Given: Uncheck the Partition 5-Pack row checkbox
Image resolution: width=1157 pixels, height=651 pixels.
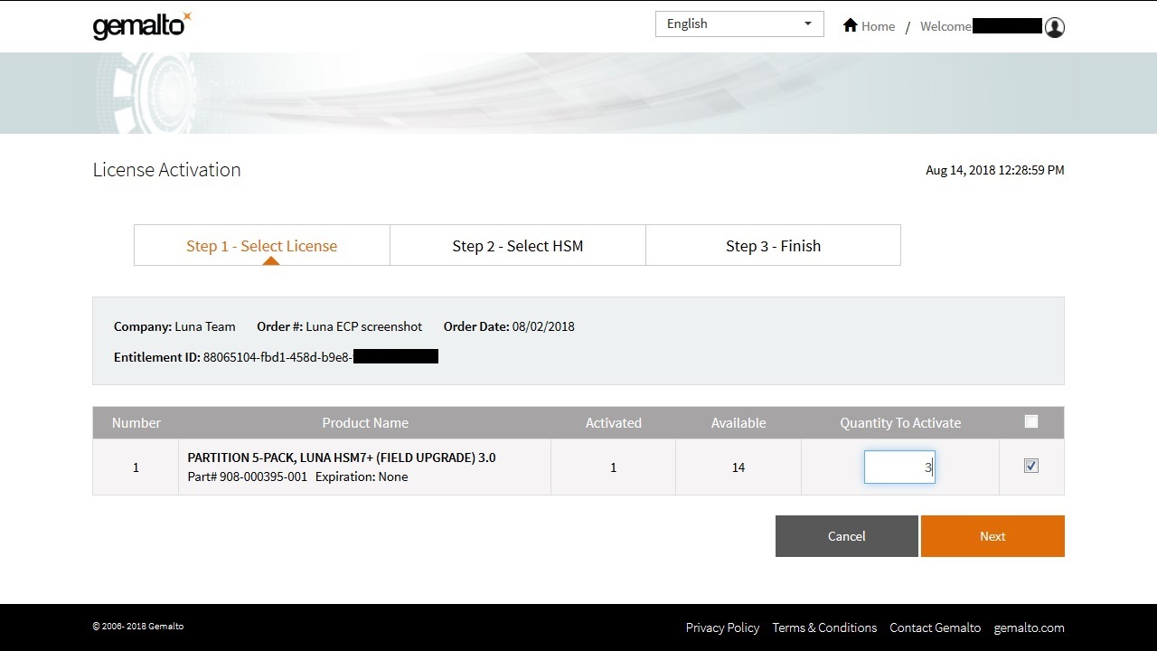Looking at the screenshot, I should tap(1031, 466).
